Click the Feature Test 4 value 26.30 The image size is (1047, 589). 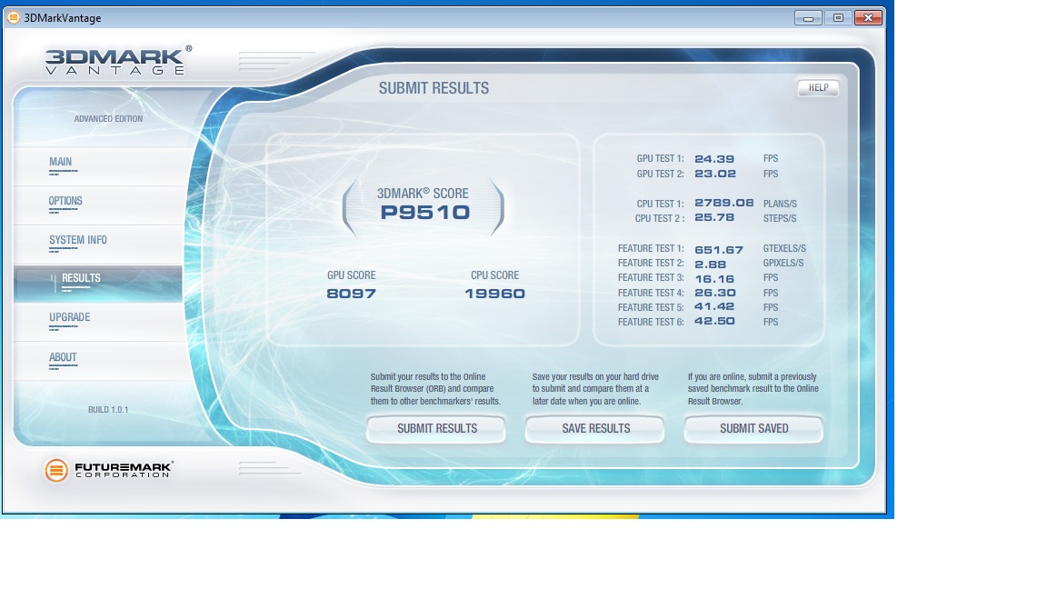715,293
